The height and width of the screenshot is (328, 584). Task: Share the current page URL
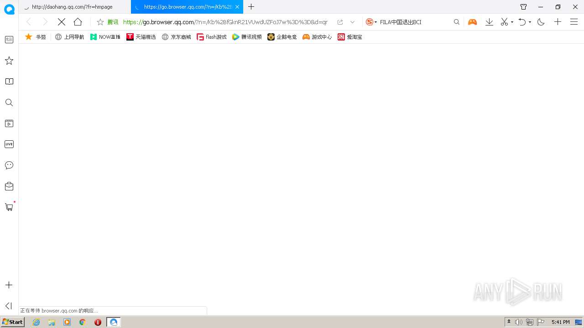pyautogui.click(x=340, y=22)
